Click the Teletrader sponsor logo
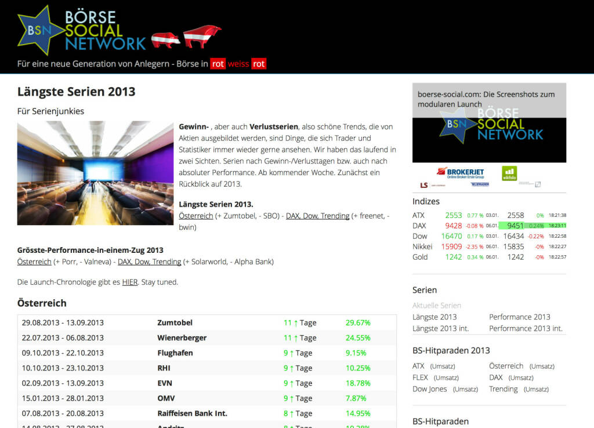The width and height of the screenshot is (594, 428). tap(480, 184)
